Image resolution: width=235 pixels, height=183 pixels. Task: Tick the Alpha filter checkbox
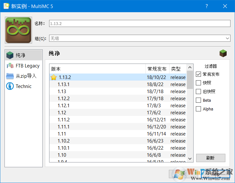click(x=198, y=109)
